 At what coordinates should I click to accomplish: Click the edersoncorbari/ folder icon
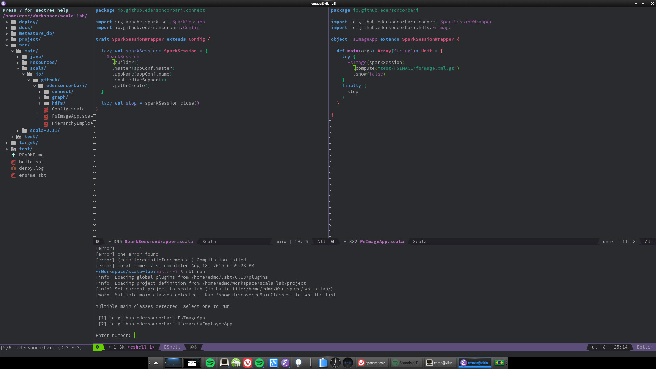41,86
